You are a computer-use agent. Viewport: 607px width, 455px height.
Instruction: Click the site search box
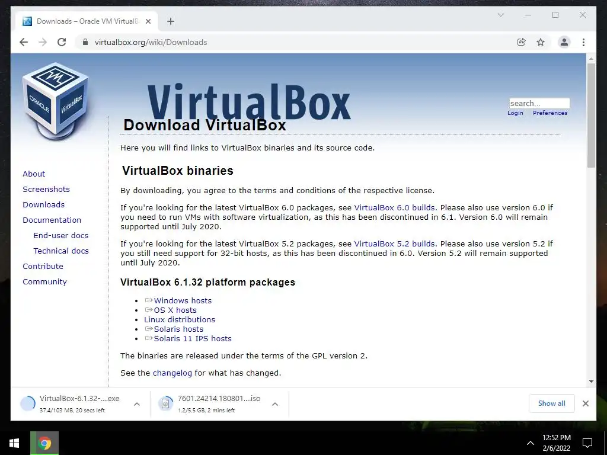tap(539, 103)
